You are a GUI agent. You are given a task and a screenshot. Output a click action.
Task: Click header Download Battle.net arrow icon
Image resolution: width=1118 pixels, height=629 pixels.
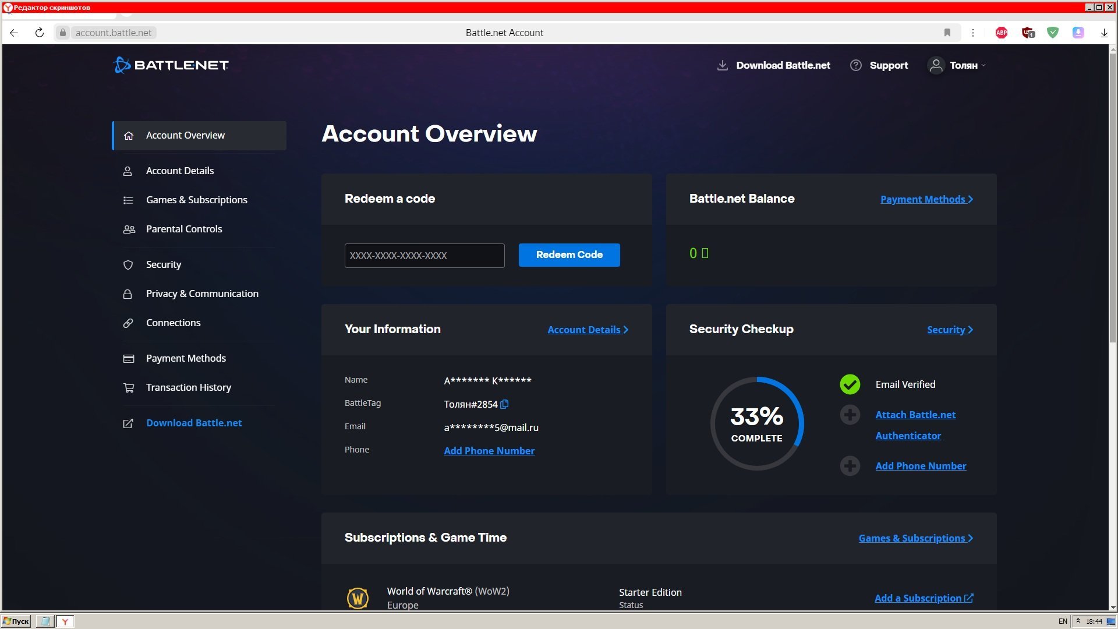[722, 65]
